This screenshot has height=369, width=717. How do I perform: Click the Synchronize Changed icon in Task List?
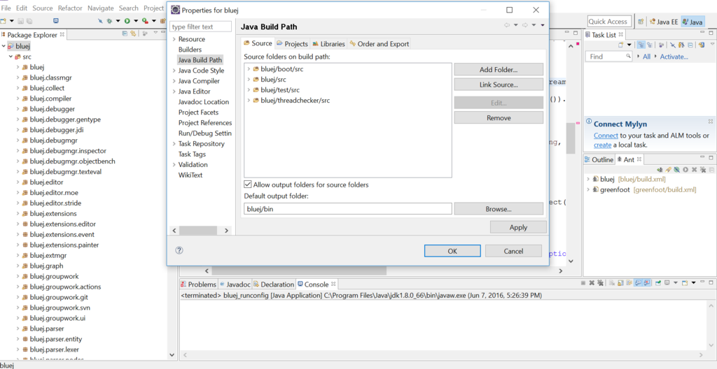point(702,45)
